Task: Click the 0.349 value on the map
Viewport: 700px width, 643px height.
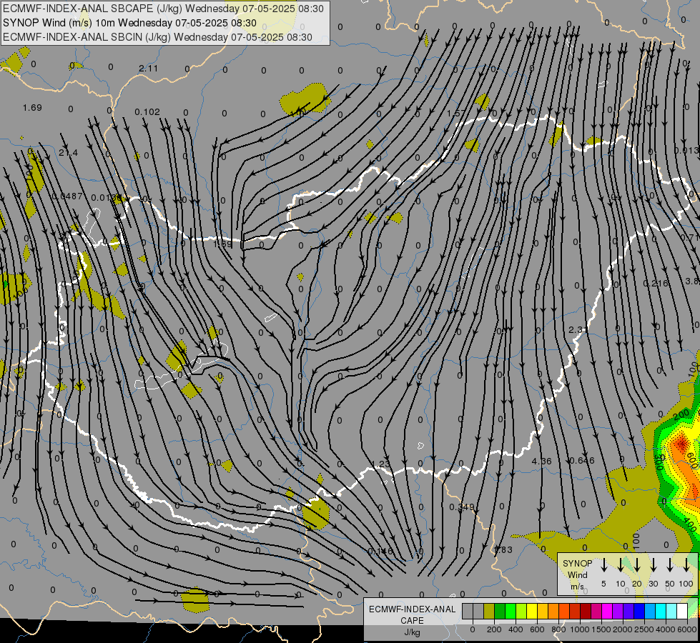Action: coord(462,507)
